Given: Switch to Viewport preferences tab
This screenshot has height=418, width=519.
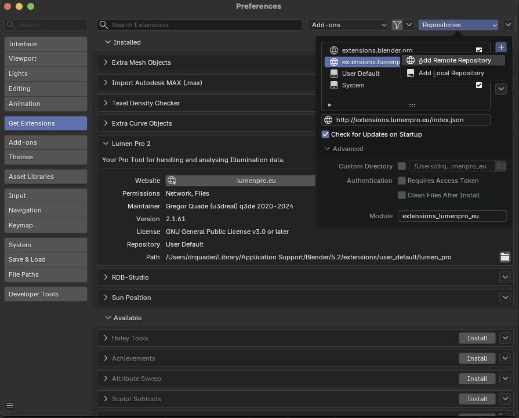Looking at the screenshot, I should 46,59.
